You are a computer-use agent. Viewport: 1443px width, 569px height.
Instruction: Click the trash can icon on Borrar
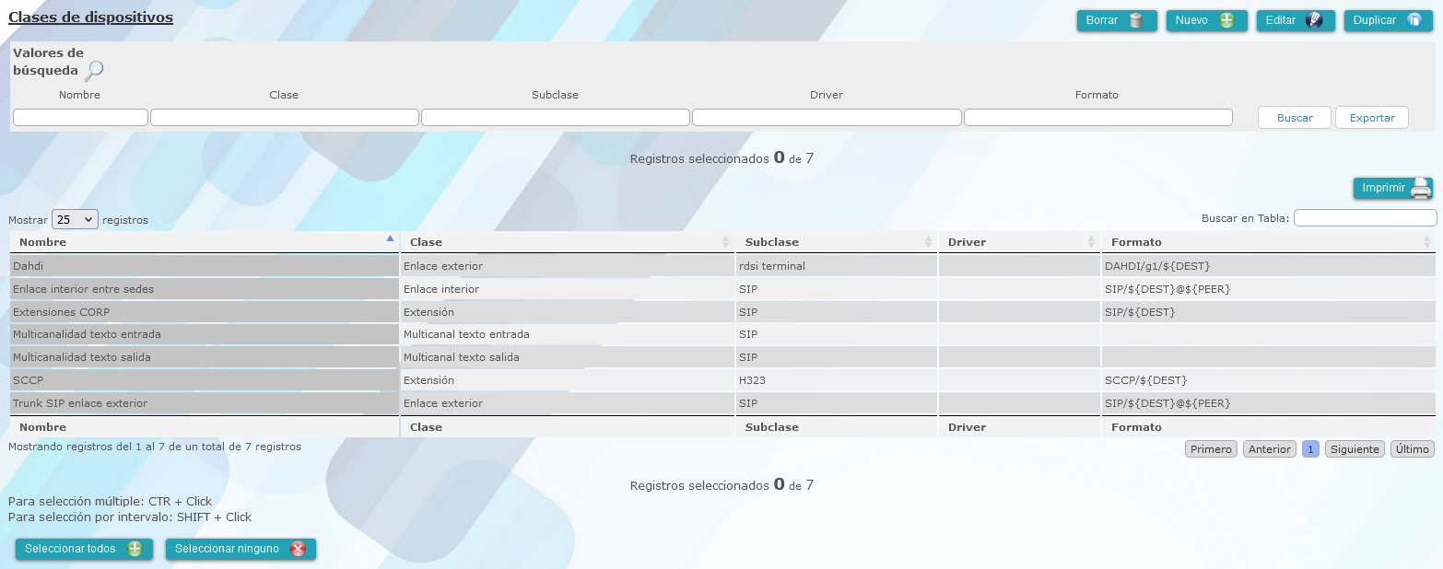coord(1136,20)
